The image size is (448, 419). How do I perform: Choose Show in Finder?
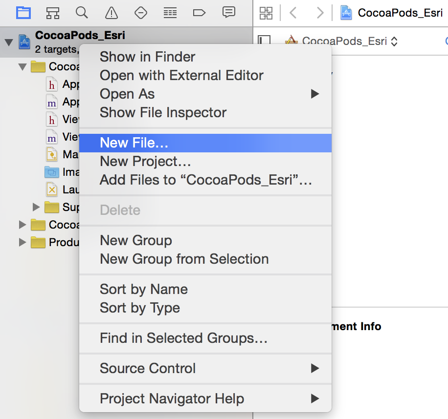point(205,57)
